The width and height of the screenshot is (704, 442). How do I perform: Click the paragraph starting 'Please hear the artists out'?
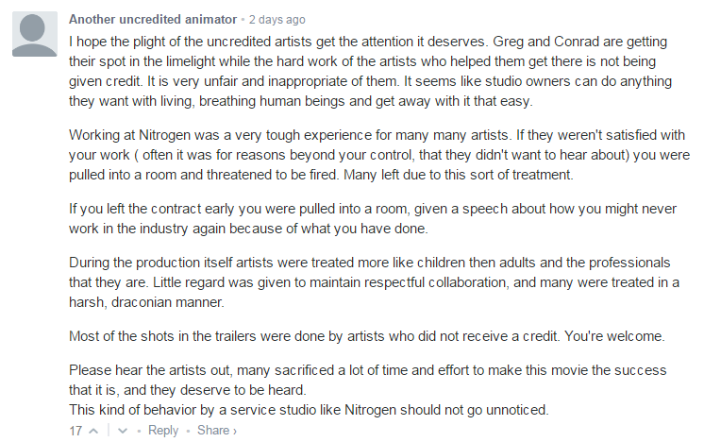368,380
